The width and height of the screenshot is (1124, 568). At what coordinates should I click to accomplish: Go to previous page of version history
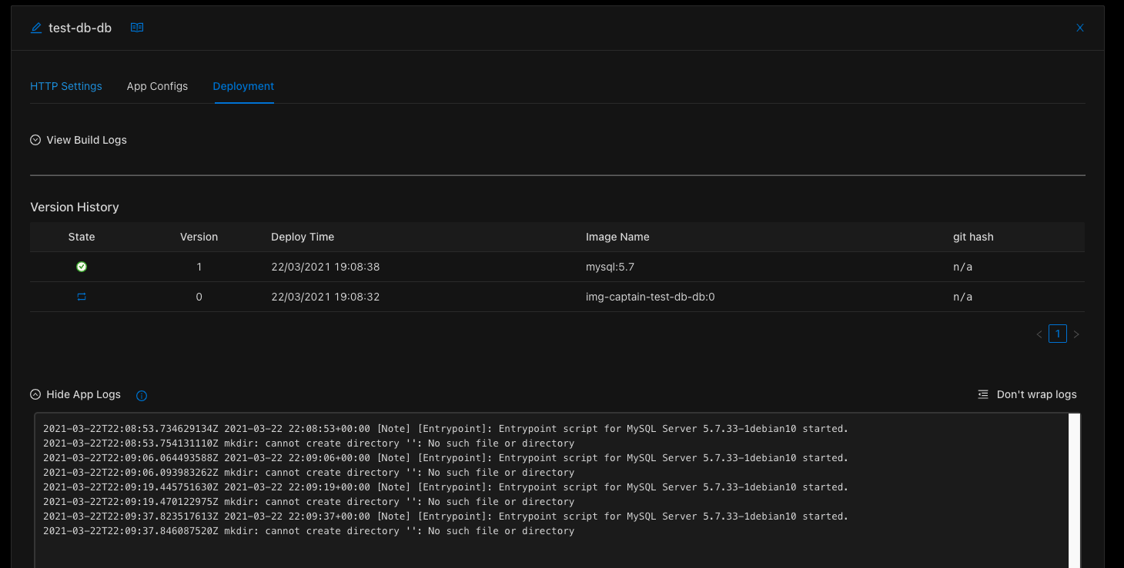pyautogui.click(x=1039, y=334)
